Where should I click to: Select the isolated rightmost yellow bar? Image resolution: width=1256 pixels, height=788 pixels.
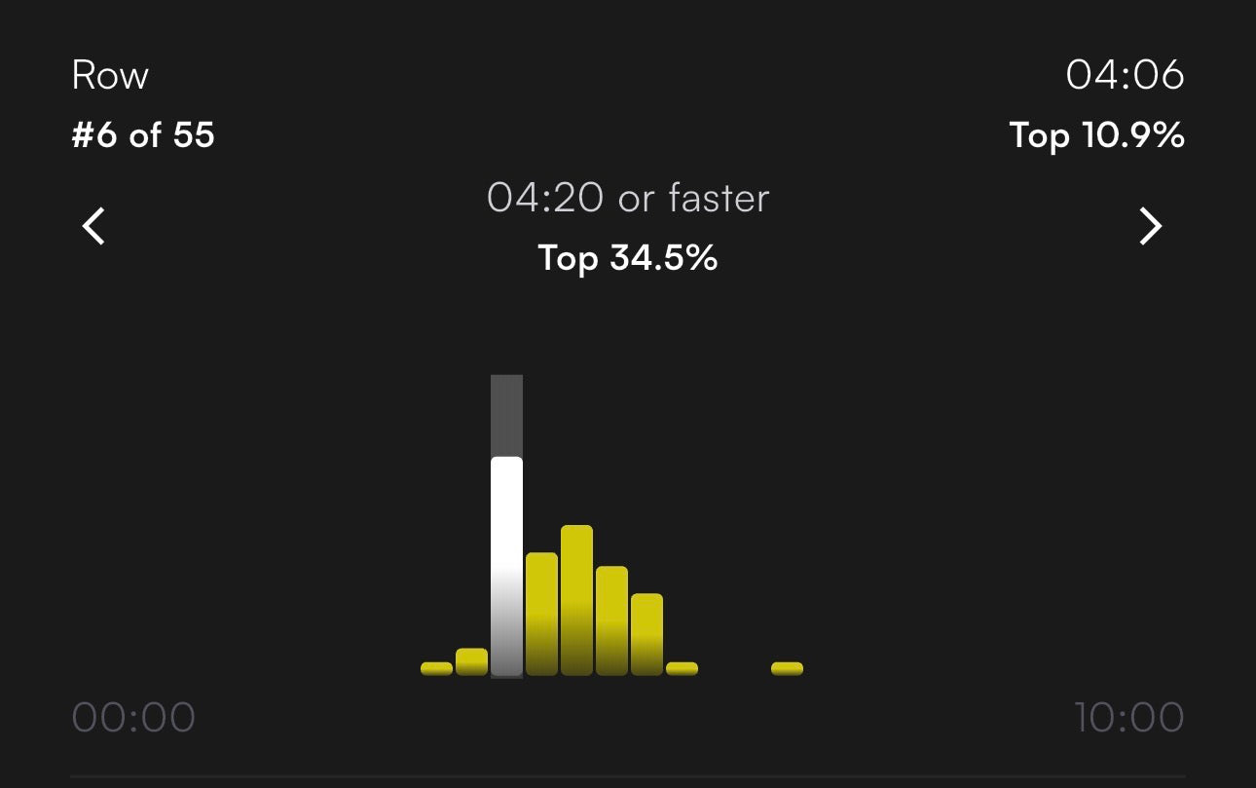point(786,667)
